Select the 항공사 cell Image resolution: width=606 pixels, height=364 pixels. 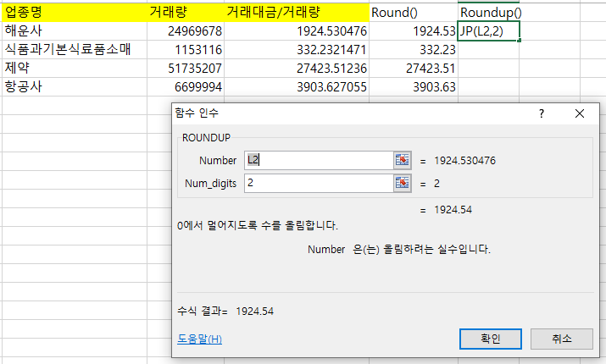[x=75, y=86]
